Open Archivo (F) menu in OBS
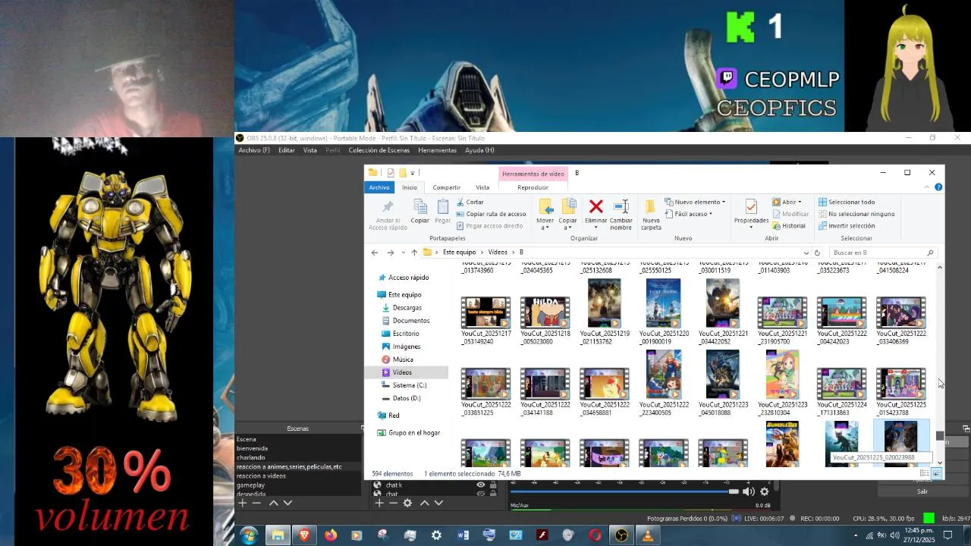The width and height of the screenshot is (971, 546). click(254, 150)
